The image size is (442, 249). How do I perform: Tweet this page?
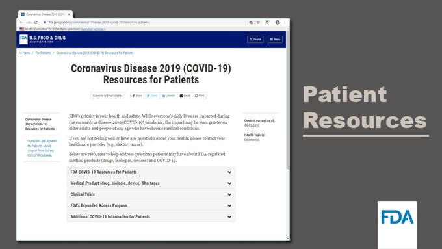152,96
